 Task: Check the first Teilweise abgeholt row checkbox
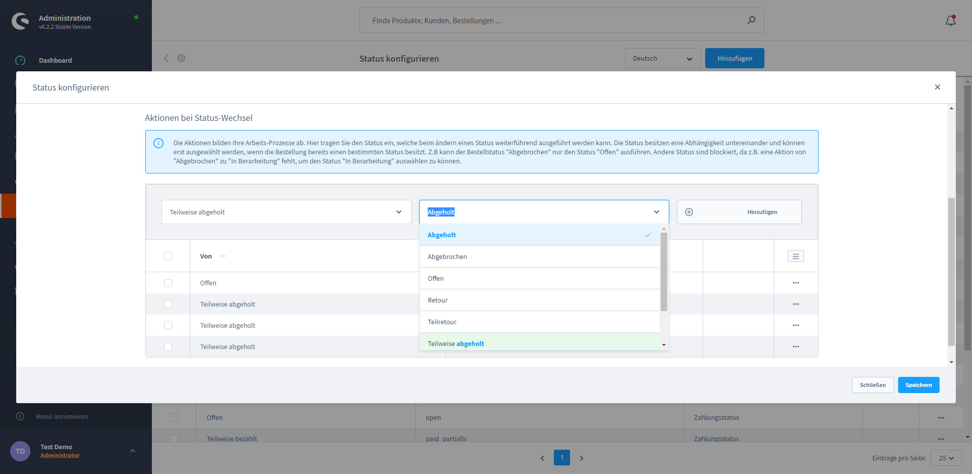pos(168,304)
